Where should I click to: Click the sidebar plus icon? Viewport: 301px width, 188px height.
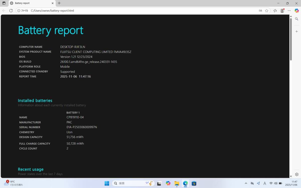297,32
